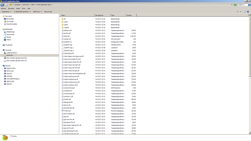Click the Back navigation arrow

point(2,5)
